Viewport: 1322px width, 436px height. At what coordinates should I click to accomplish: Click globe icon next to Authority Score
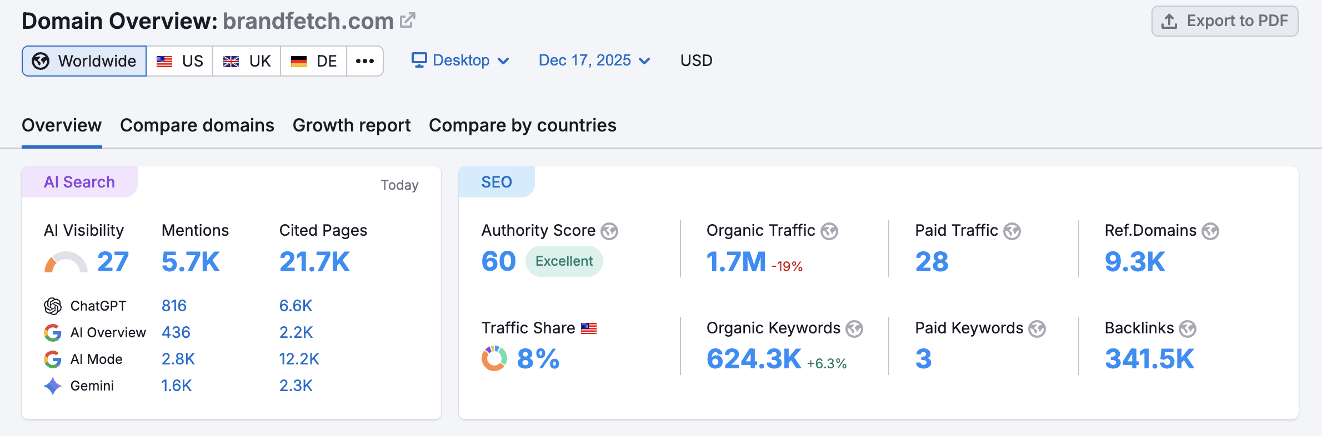point(609,231)
